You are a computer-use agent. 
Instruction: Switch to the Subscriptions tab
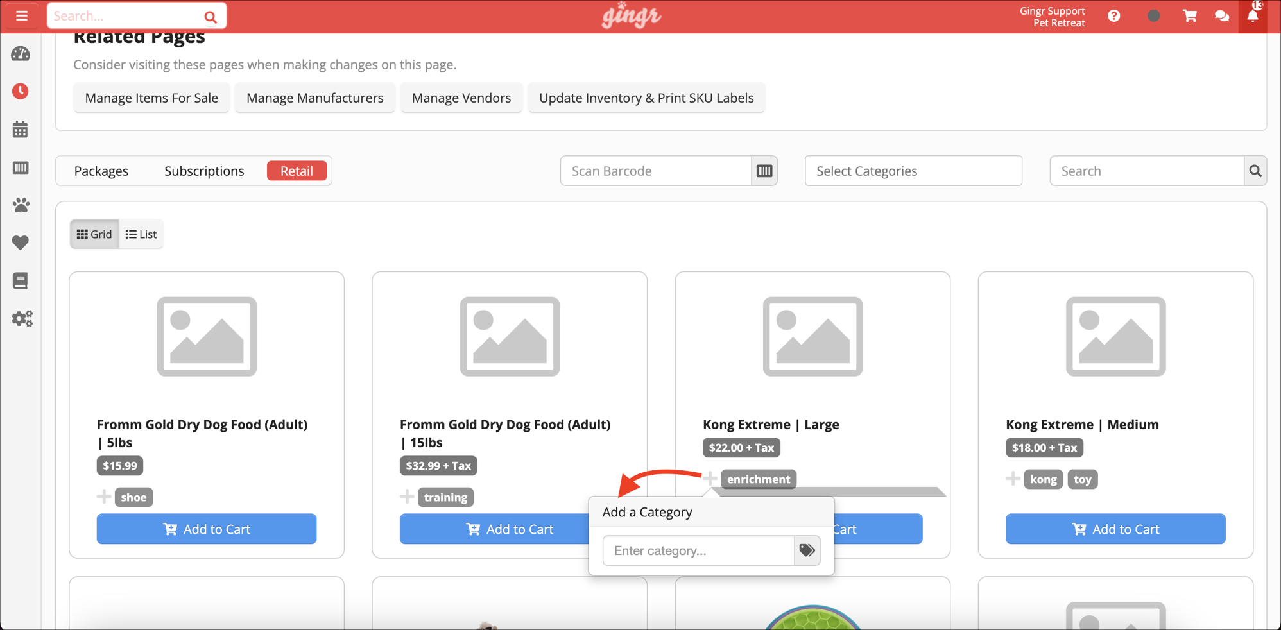coord(204,171)
